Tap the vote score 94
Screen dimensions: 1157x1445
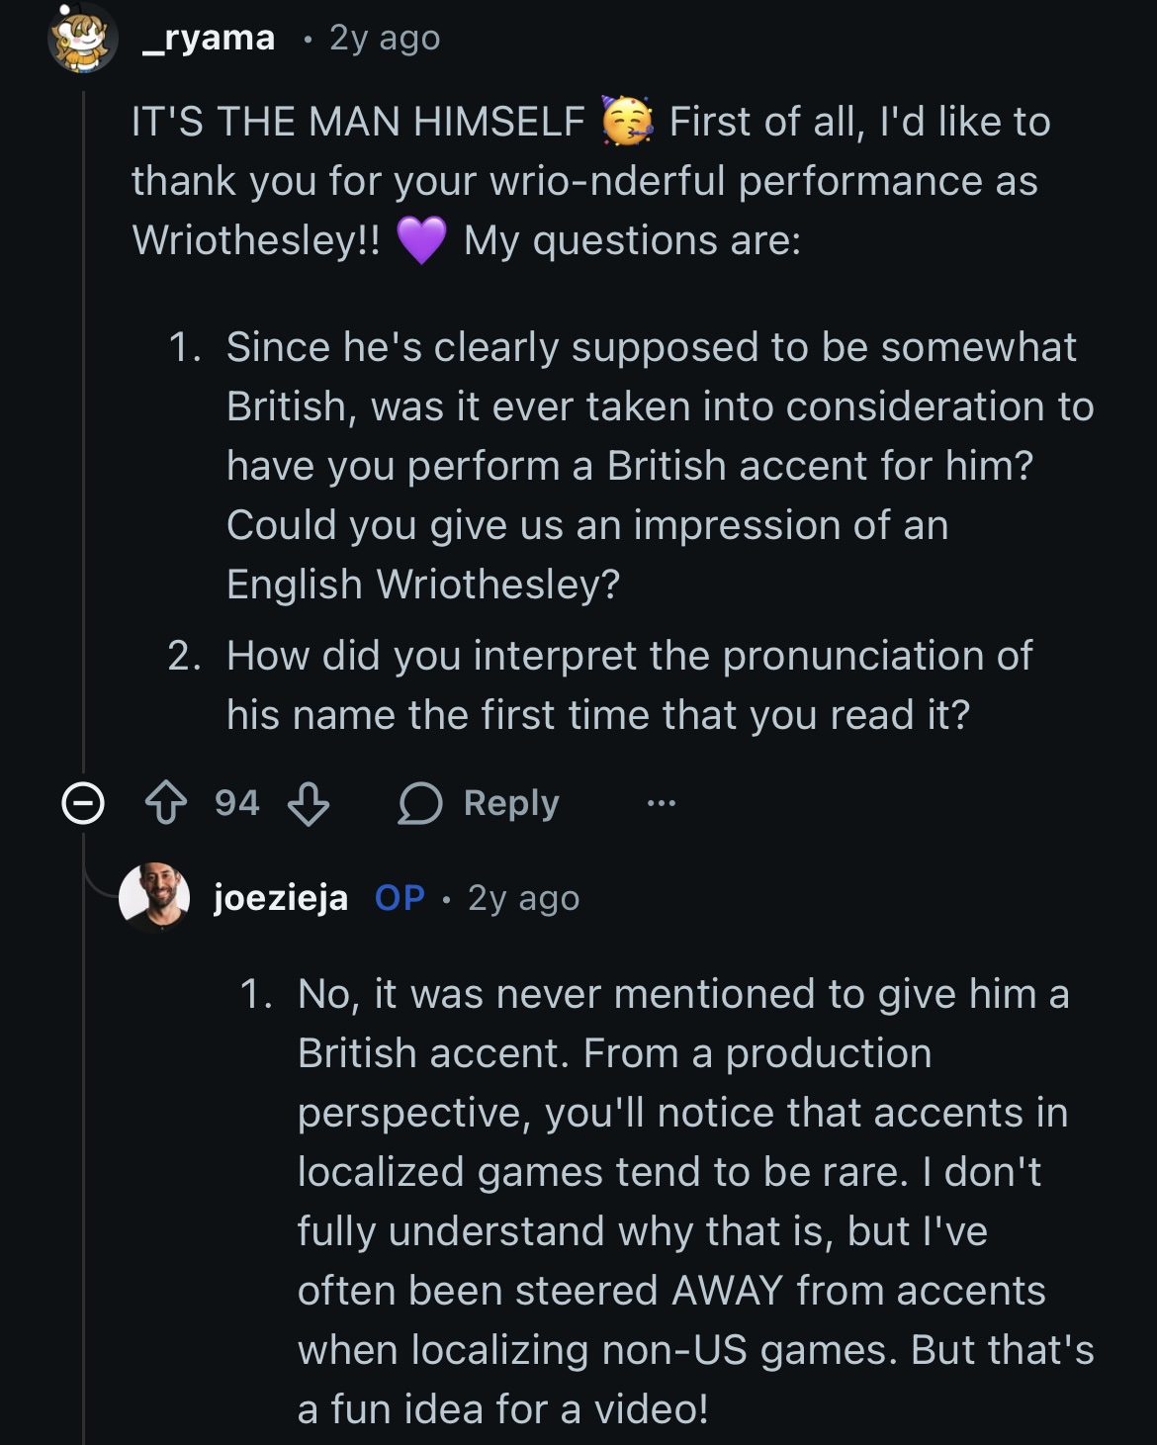coord(237,803)
